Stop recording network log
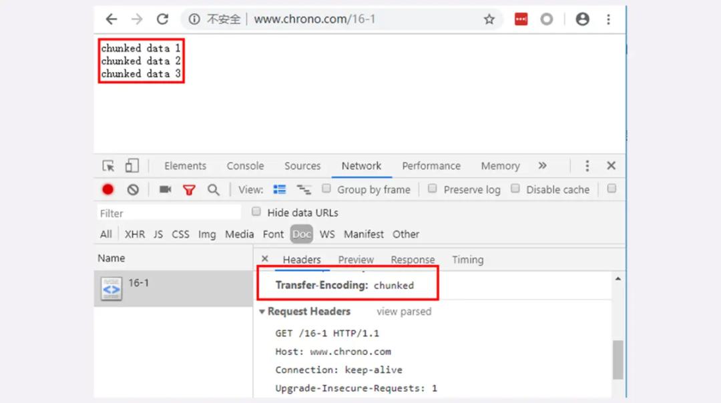This screenshot has width=721, height=403. [x=108, y=190]
